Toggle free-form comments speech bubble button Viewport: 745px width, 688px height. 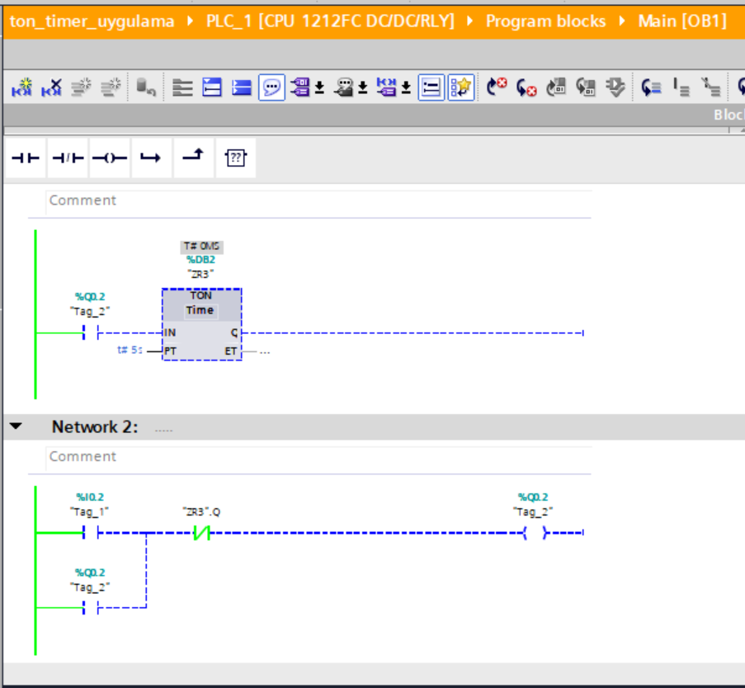[x=271, y=87]
